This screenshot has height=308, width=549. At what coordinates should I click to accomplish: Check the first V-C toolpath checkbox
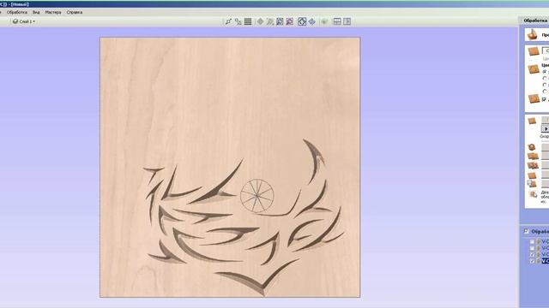tap(532, 241)
